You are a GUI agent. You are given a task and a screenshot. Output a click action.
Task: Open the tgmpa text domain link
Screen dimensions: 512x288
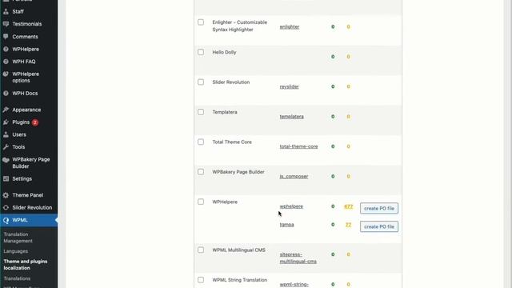click(286, 225)
